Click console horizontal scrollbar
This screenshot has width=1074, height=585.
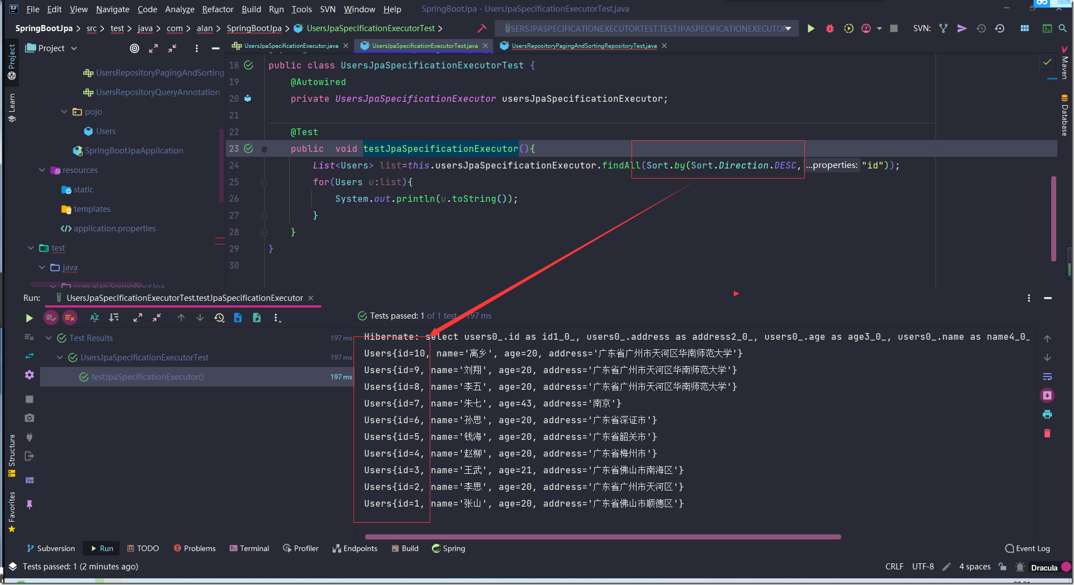603,537
